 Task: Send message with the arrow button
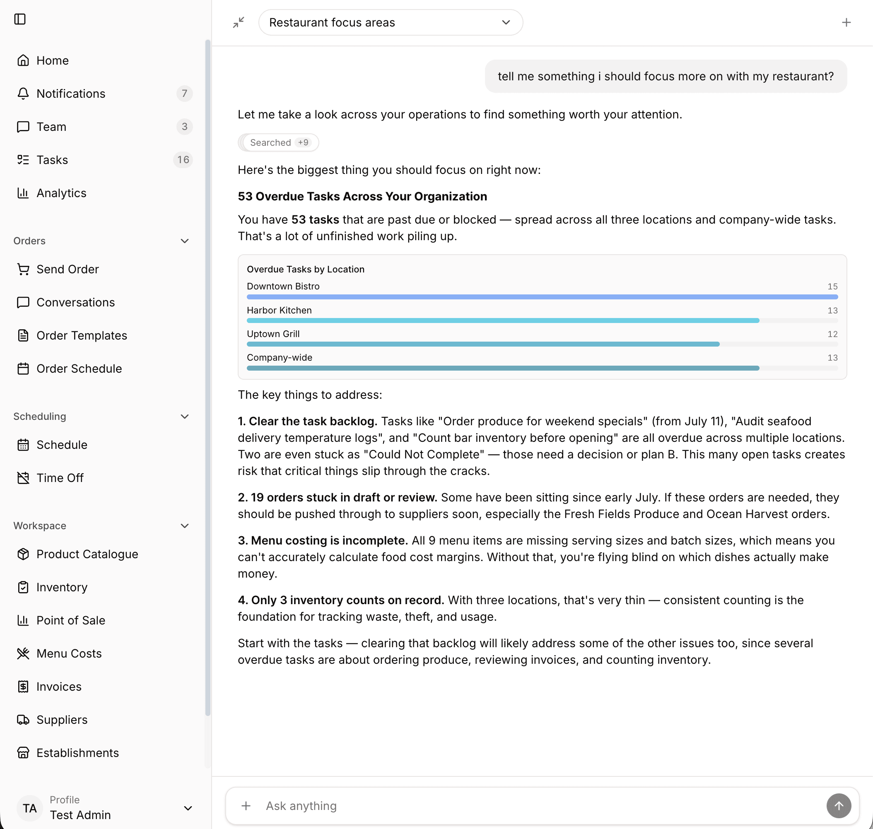(839, 805)
